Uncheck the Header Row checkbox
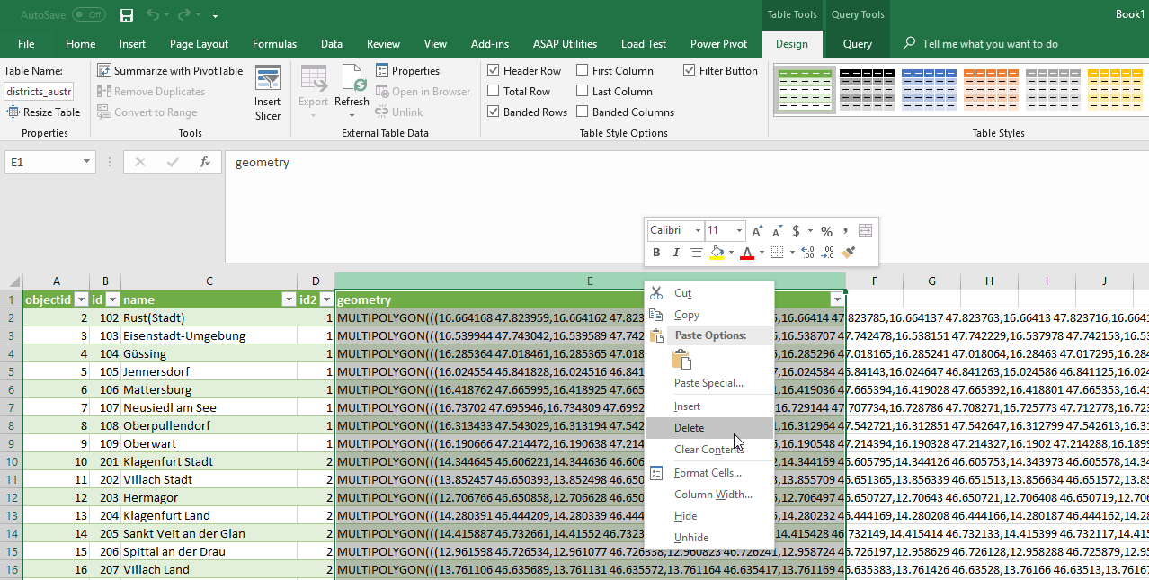Viewport: 1149px width, 580px height. [x=494, y=70]
